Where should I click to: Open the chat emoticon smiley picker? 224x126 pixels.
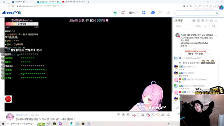[177, 107]
